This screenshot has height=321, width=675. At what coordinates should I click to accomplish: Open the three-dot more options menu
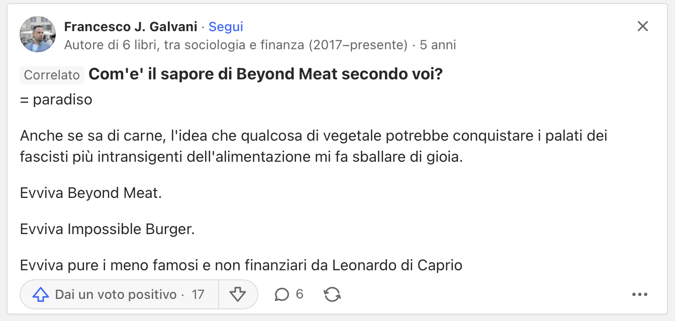(x=639, y=294)
